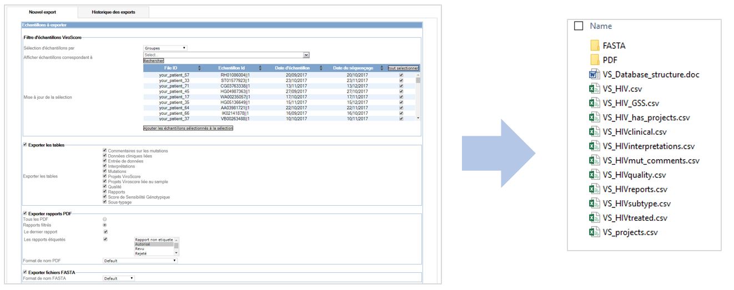734x290 pixels.
Task: Expand the Format de nom PDF dropdown
Action: (x=140, y=261)
